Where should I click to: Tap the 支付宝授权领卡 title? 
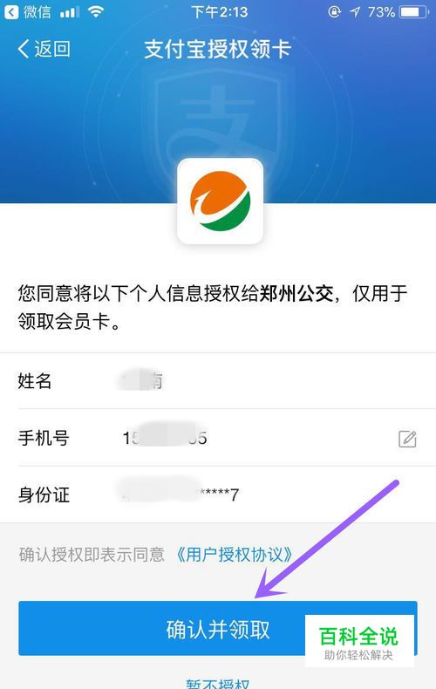click(x=217, y=49)
